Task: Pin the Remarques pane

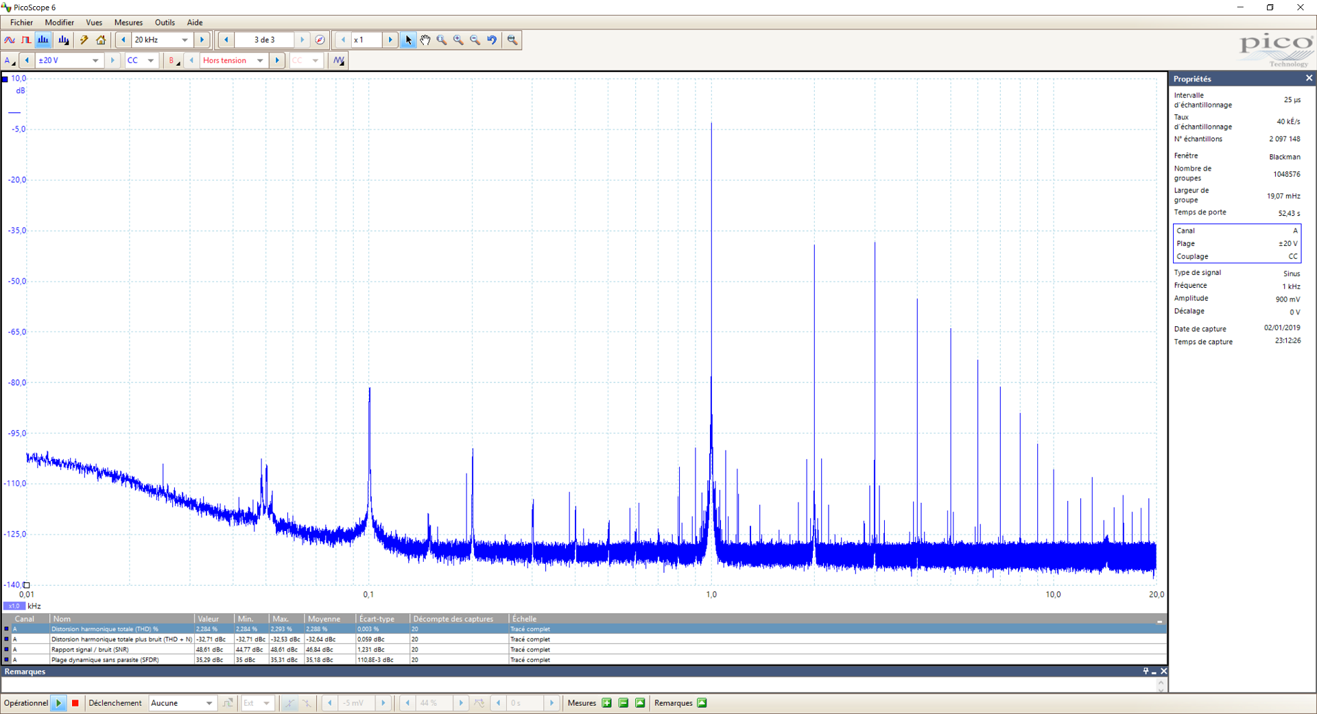Action: [1146, 672]
